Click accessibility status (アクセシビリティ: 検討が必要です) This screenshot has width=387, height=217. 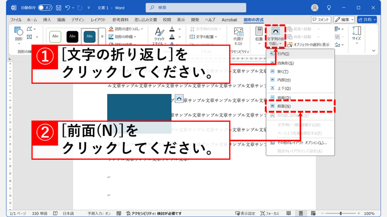pyautogui.click(x=154, y=213)
